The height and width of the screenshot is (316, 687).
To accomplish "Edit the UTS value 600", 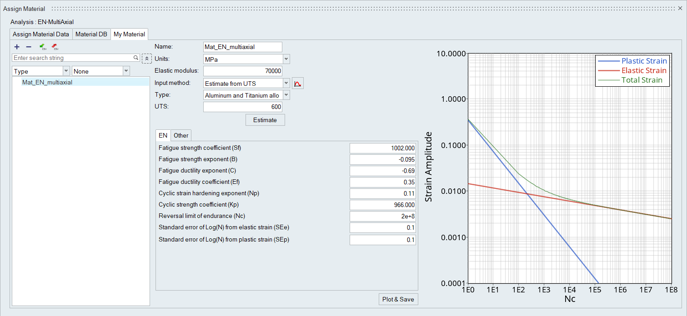I will [x=243, y=107].
